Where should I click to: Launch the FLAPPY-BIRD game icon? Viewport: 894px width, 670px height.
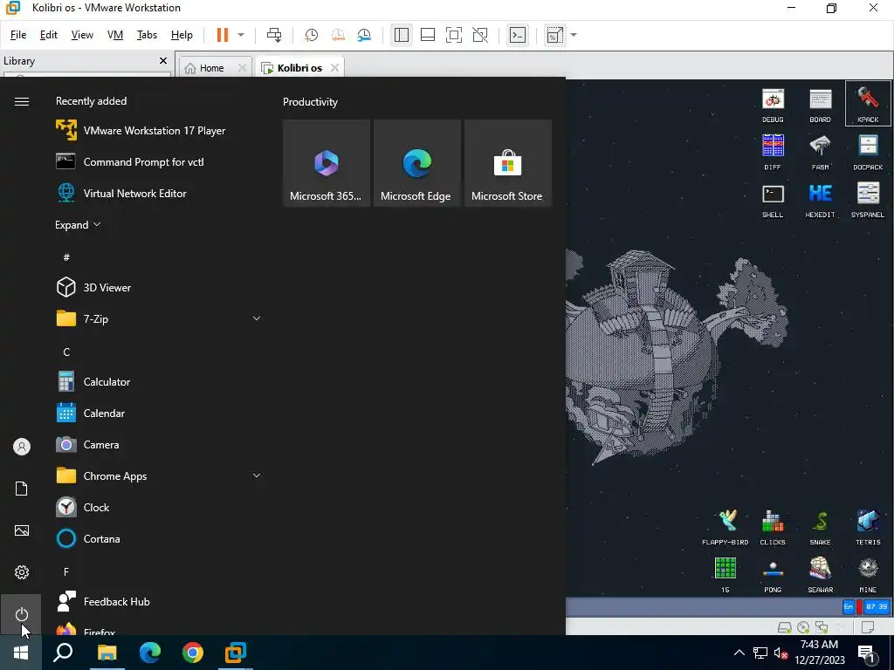726,528
